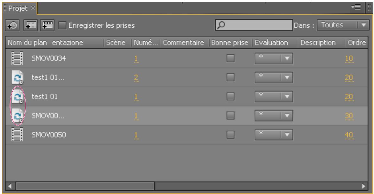This screenshot has width=374, height=194.
Task: Open Evaluation dropdown for SMOV0050
Action: pyautogui.click(x=274, y=135)
